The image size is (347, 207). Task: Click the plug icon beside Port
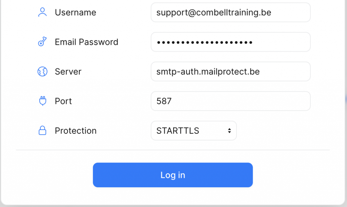[x=42, y=101]
